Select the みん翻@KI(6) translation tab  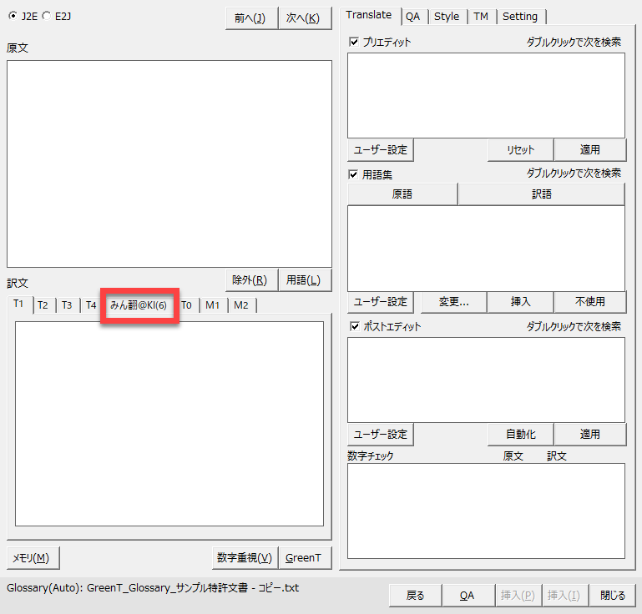(x=139, y=305)
